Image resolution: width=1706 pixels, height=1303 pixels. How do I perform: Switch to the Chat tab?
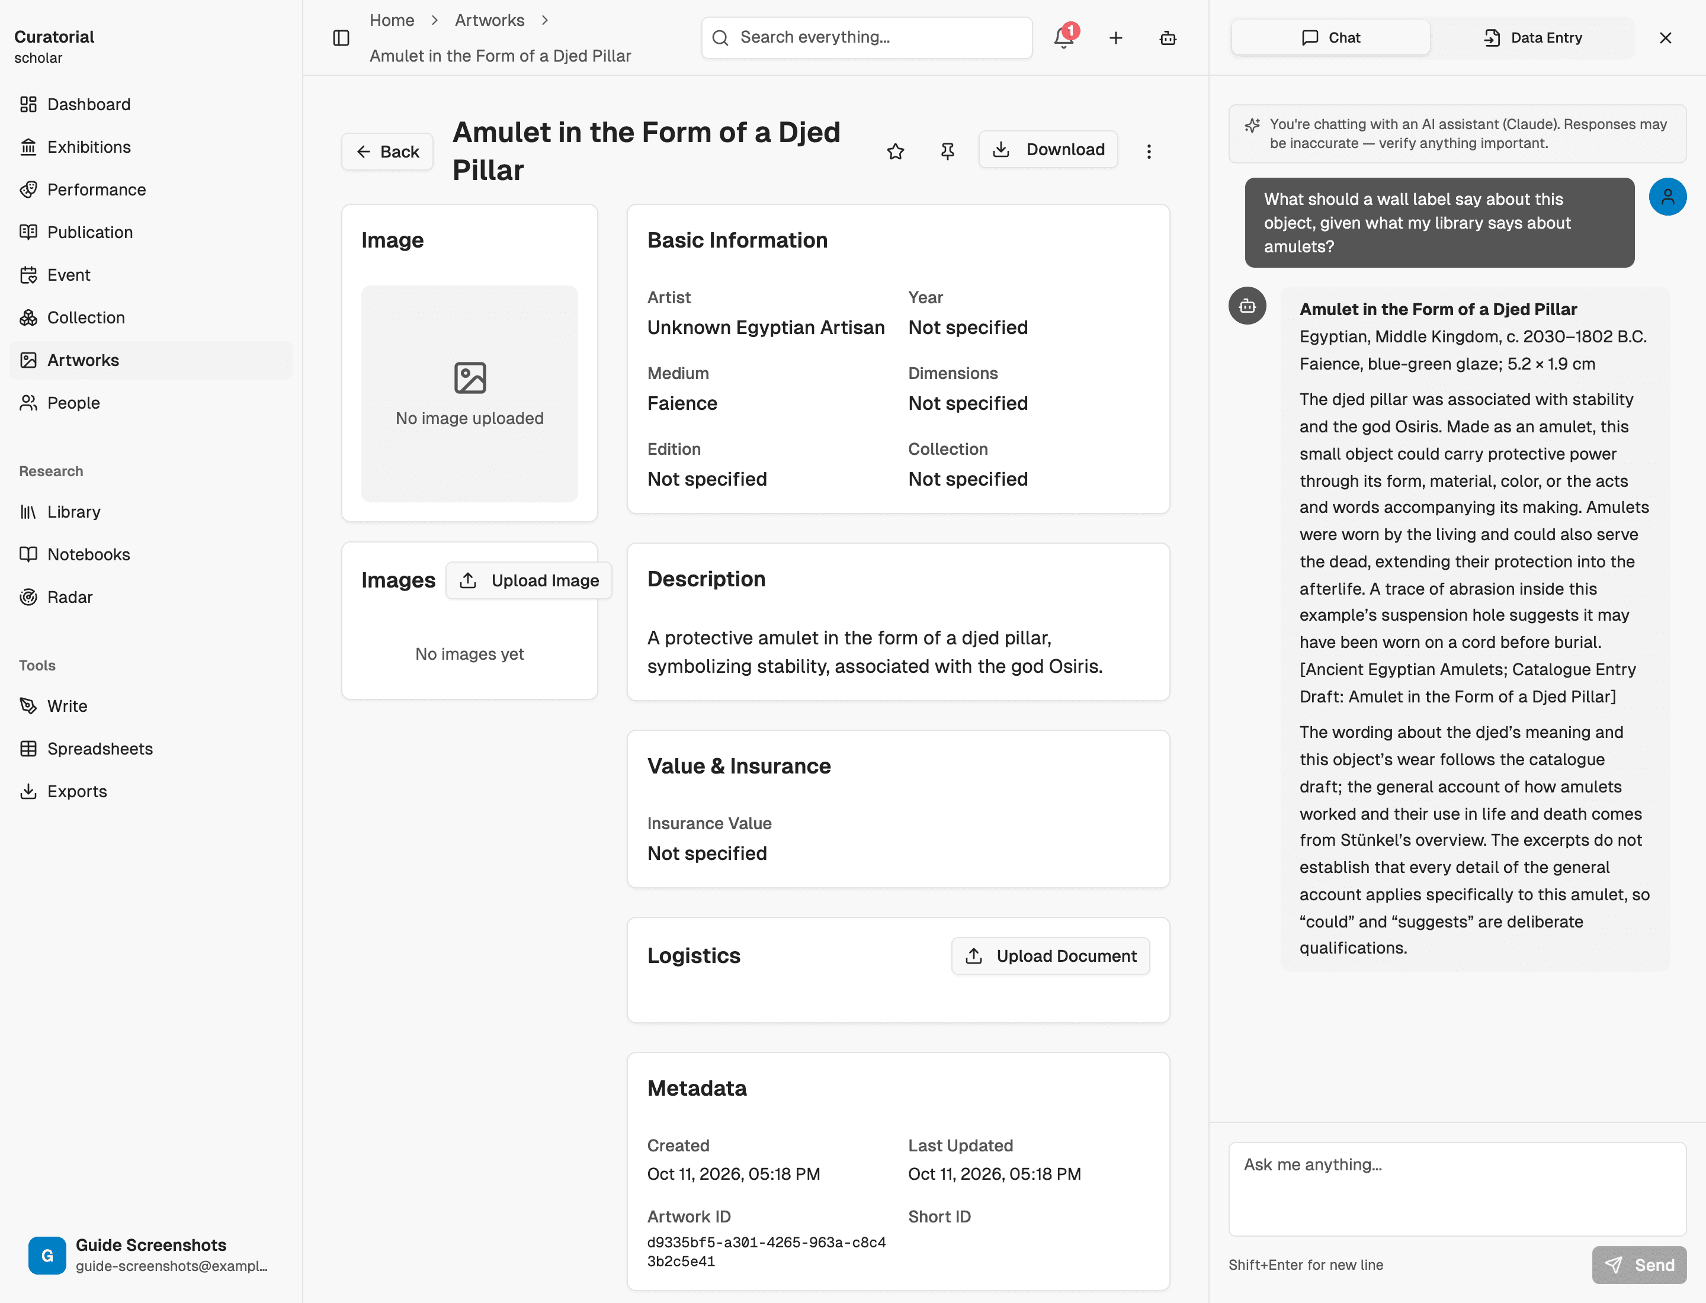(1330, 38)
